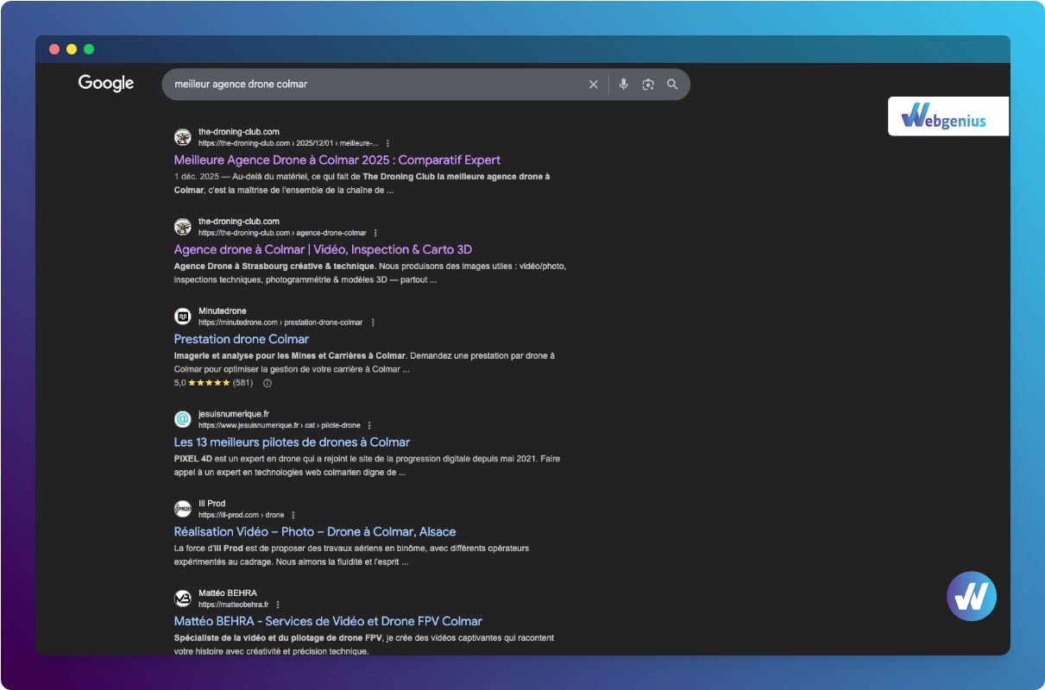Image resolution: width=1045 pixels, height=690 pixels.
Task: Click the round Webgenius W badge
Action: (972, 596)
